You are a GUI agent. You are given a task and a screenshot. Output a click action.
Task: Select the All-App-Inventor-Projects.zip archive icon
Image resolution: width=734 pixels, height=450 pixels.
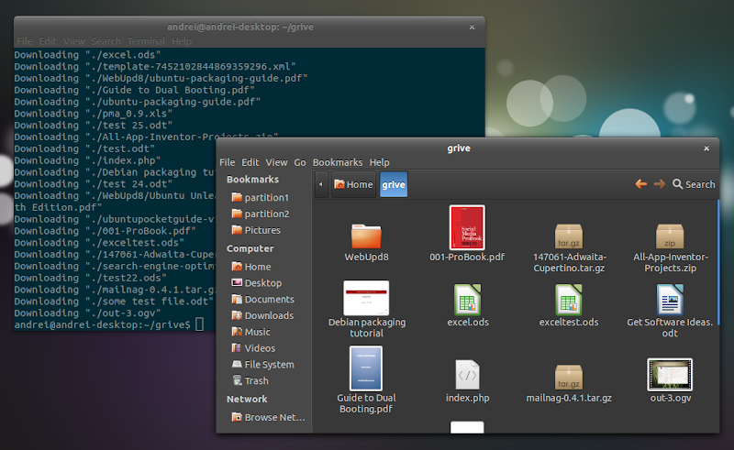[670, 236]
